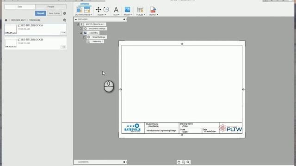This screenshot has height=166, width=296.
Task: Select Document Settings in browser tree
Action: [97, 29]
